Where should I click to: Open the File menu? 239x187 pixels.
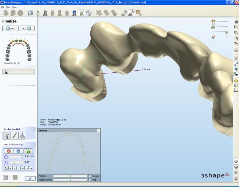(3, 7)
